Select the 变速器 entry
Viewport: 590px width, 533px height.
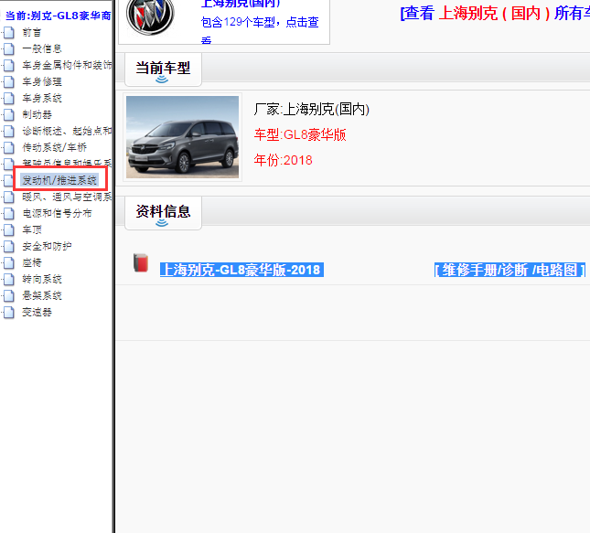37,312
